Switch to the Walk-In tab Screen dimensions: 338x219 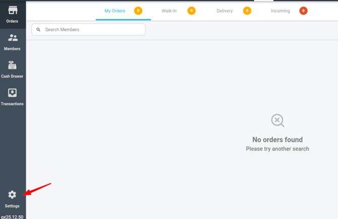pyautogui.click(x=169, y=11)
